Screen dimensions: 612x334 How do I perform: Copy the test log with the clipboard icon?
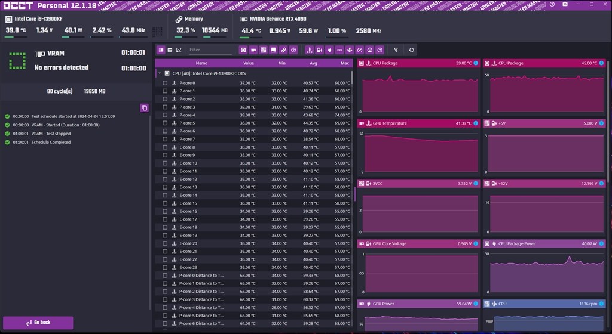tap(145, 108)
